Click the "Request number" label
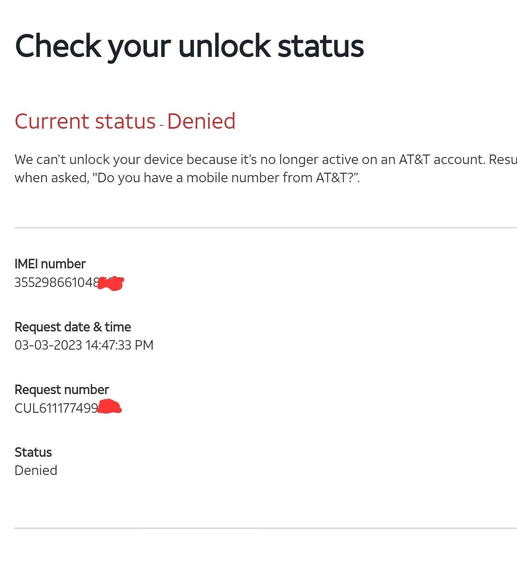The image size is (517, 563). point(62,389)
